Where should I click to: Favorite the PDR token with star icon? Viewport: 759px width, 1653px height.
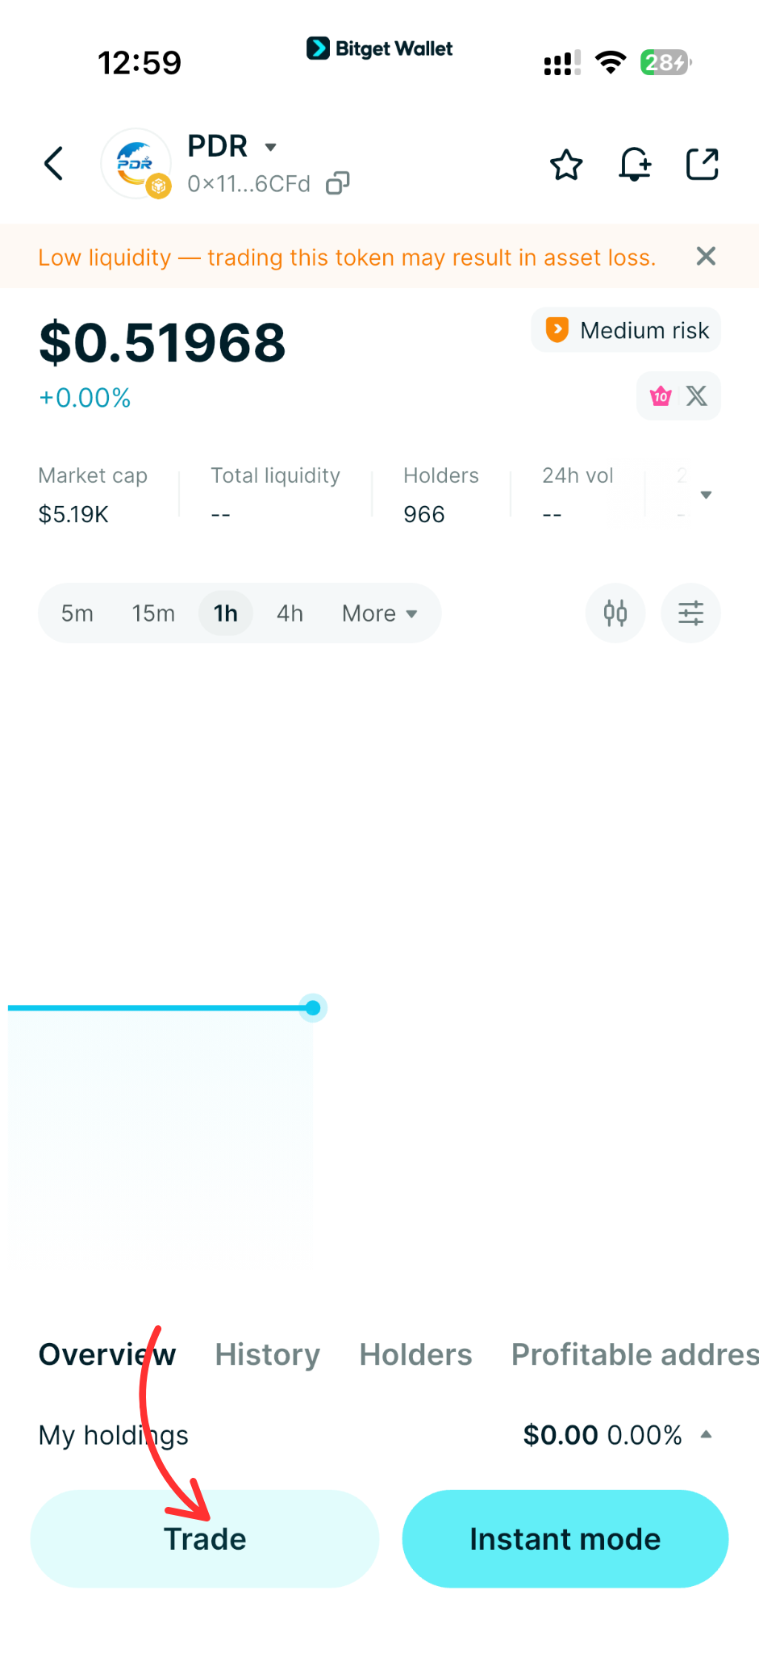click(566, 165)
